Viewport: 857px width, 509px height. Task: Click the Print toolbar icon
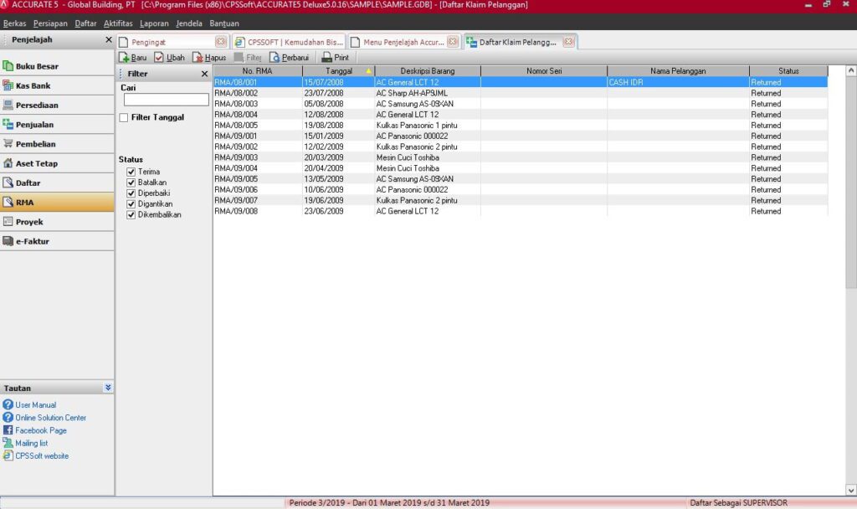[326, 58]
